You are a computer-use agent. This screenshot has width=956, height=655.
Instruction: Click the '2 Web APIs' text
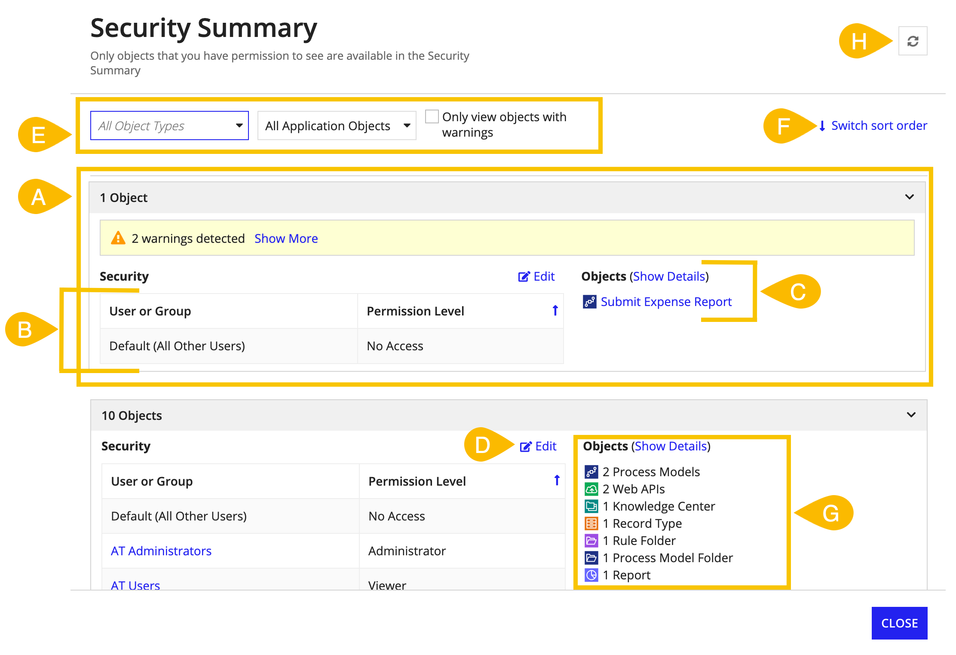tap(633, 489)
